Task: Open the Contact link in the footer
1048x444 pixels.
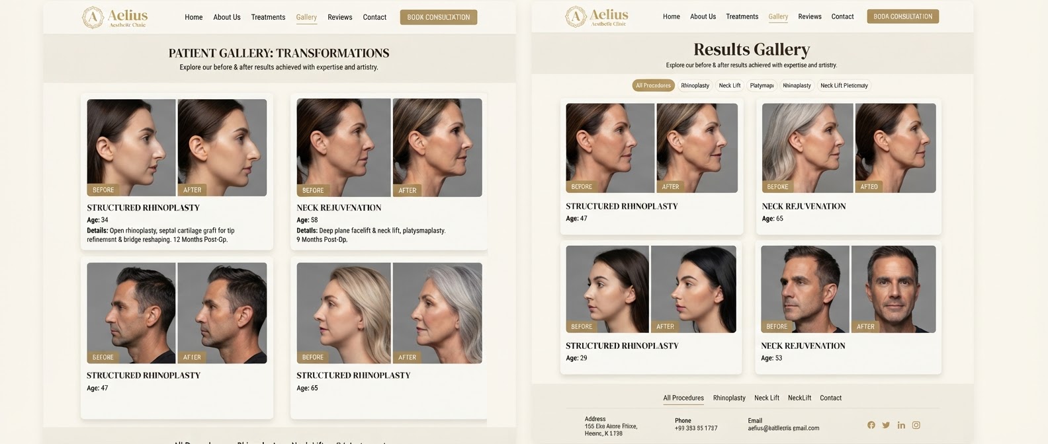Action: 831,398
